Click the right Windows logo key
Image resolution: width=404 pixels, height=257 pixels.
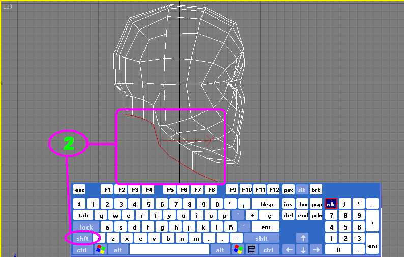(238, 249)
